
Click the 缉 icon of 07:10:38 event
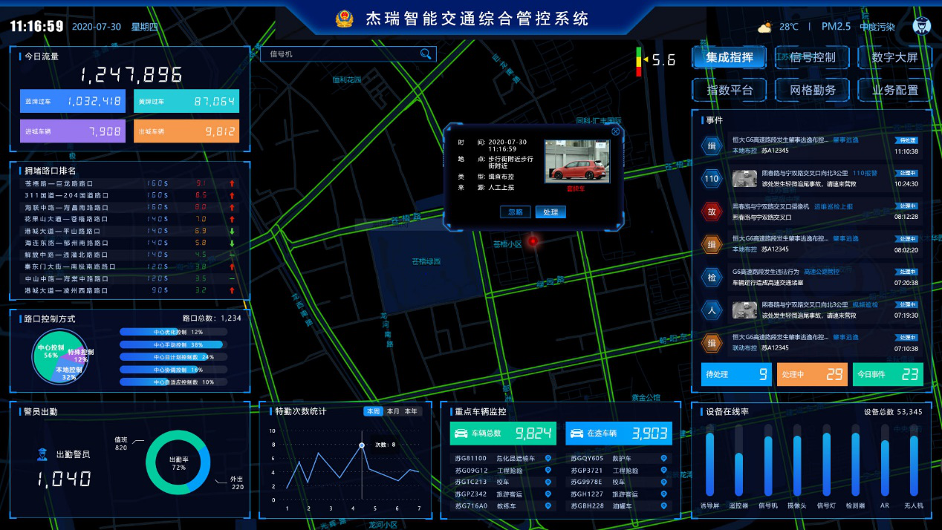[x=712, y=342]
